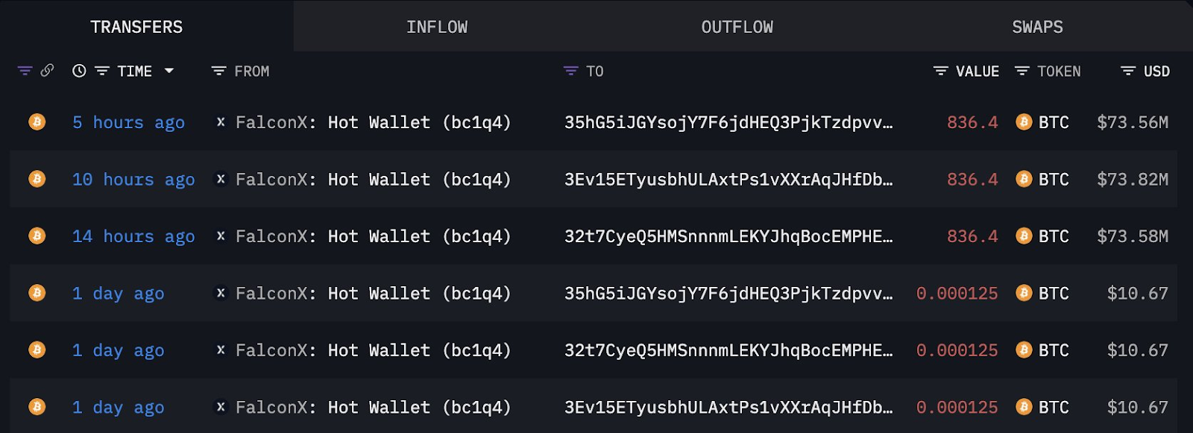Screen dimensions: 1193x433
Task: Click the 0.000125 value in the last row
Action: click(x=957, y=408)
